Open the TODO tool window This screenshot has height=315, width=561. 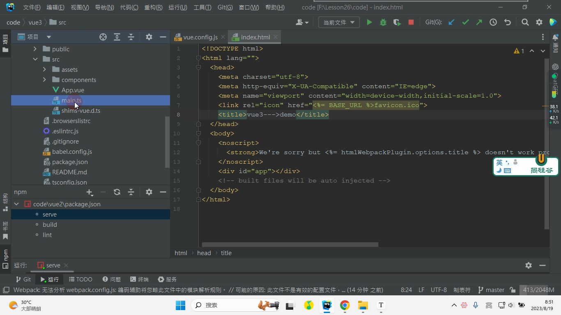click(80, 279)
